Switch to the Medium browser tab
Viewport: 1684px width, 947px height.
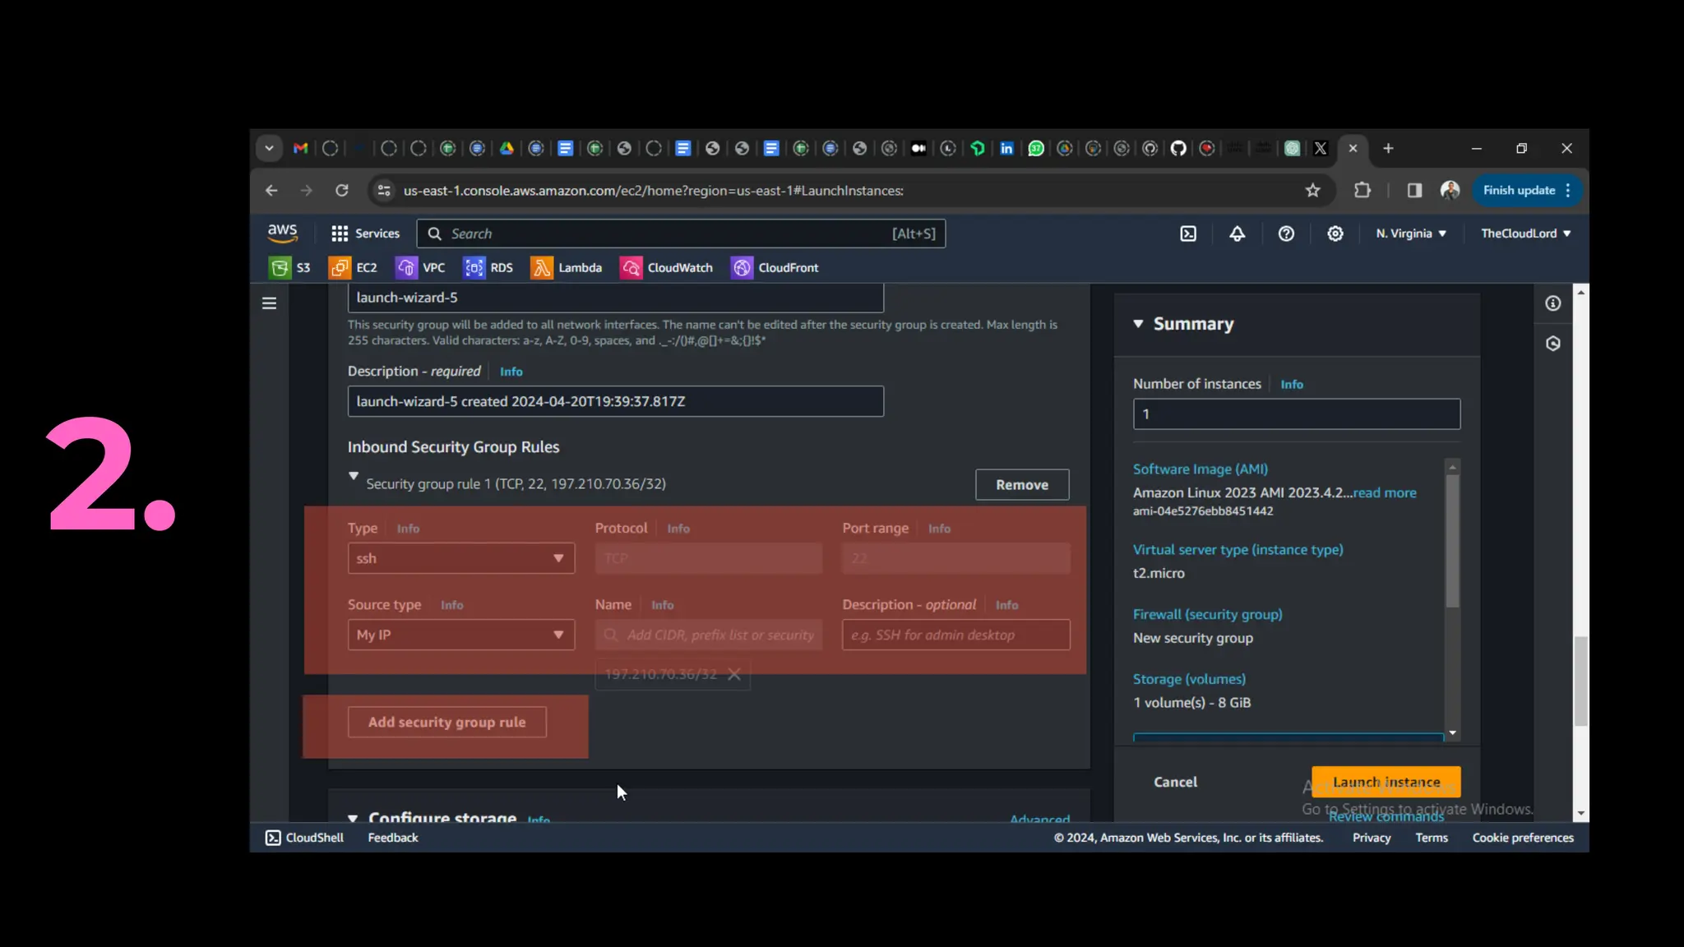pos(918,149)
